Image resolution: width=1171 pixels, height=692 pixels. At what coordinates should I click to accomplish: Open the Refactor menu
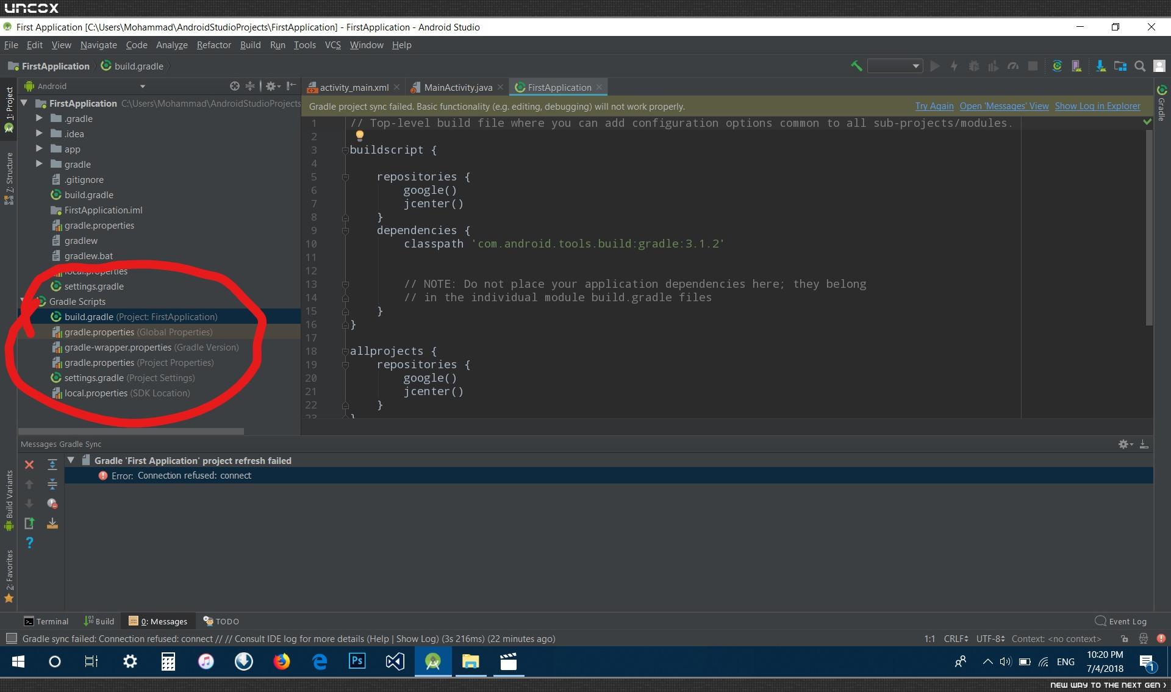click(213, 45)
